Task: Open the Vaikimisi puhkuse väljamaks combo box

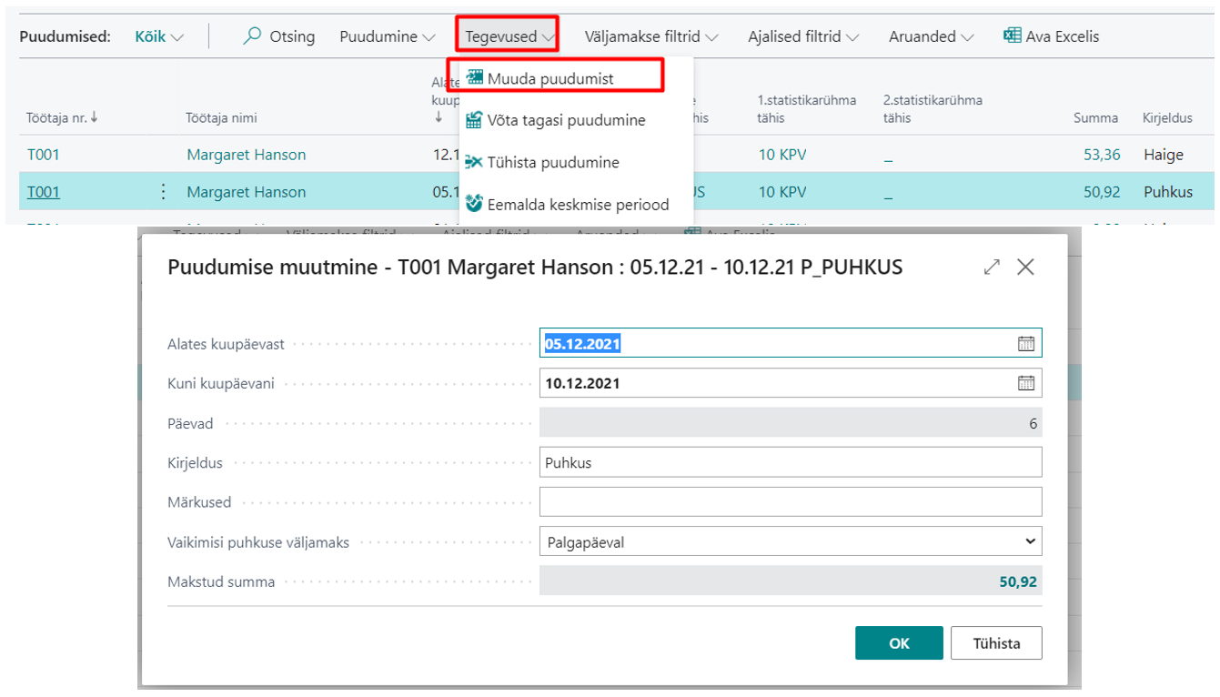Action: pos(791,542)
